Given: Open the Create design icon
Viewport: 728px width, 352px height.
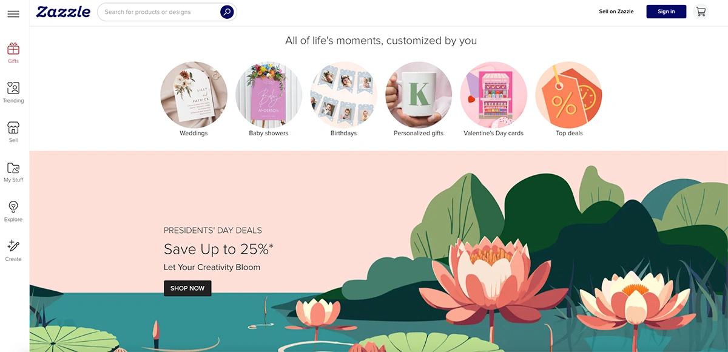Looking at the screenshot, I should click(13, 246).
